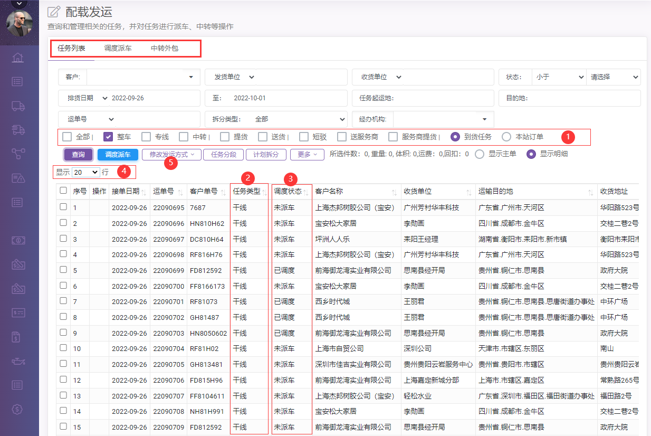The image size is (651, 436).
Task: Open the home icon in the sidebar
Action: pos(18,57)
